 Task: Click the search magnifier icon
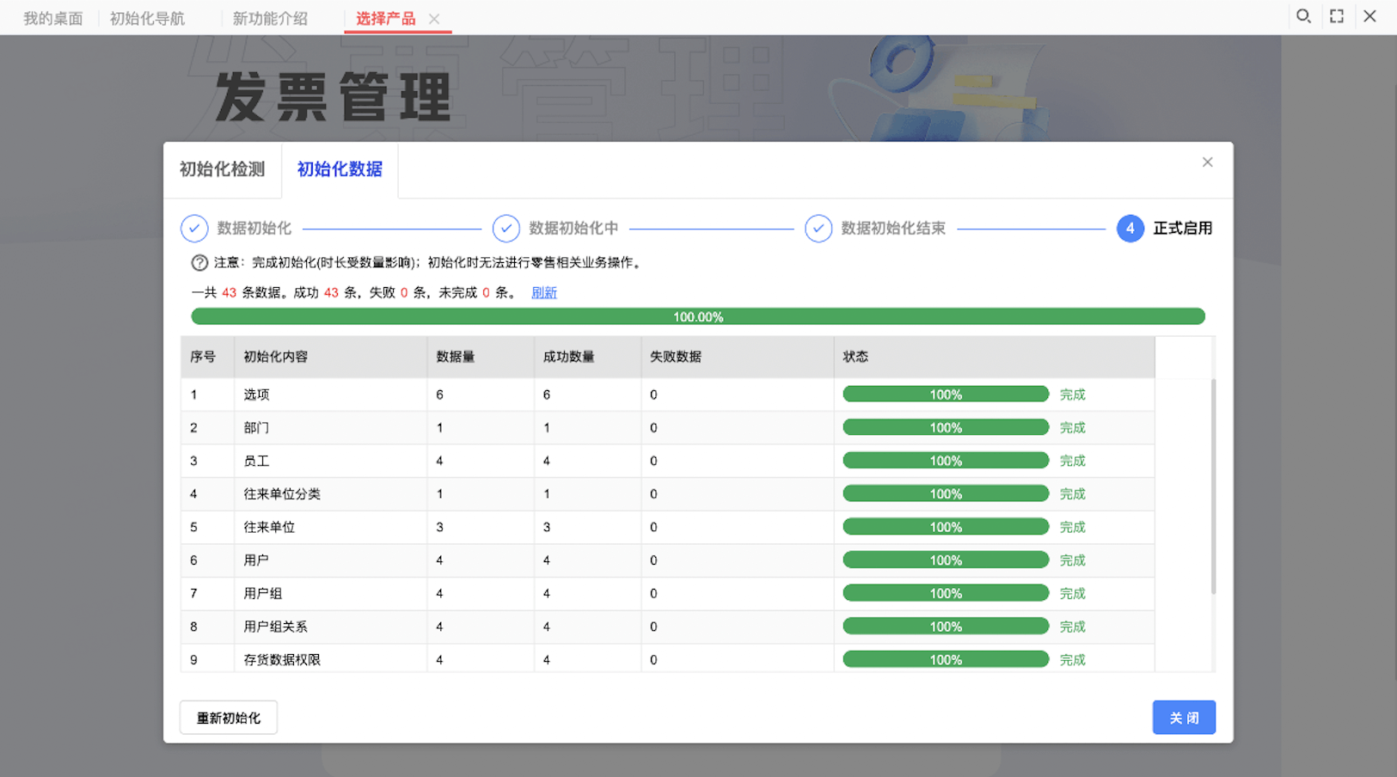click(x=1303, y=16)
